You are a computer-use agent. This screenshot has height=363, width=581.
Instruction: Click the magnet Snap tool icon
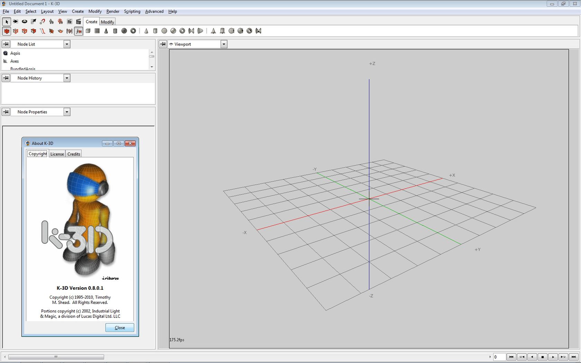(43, 21)
